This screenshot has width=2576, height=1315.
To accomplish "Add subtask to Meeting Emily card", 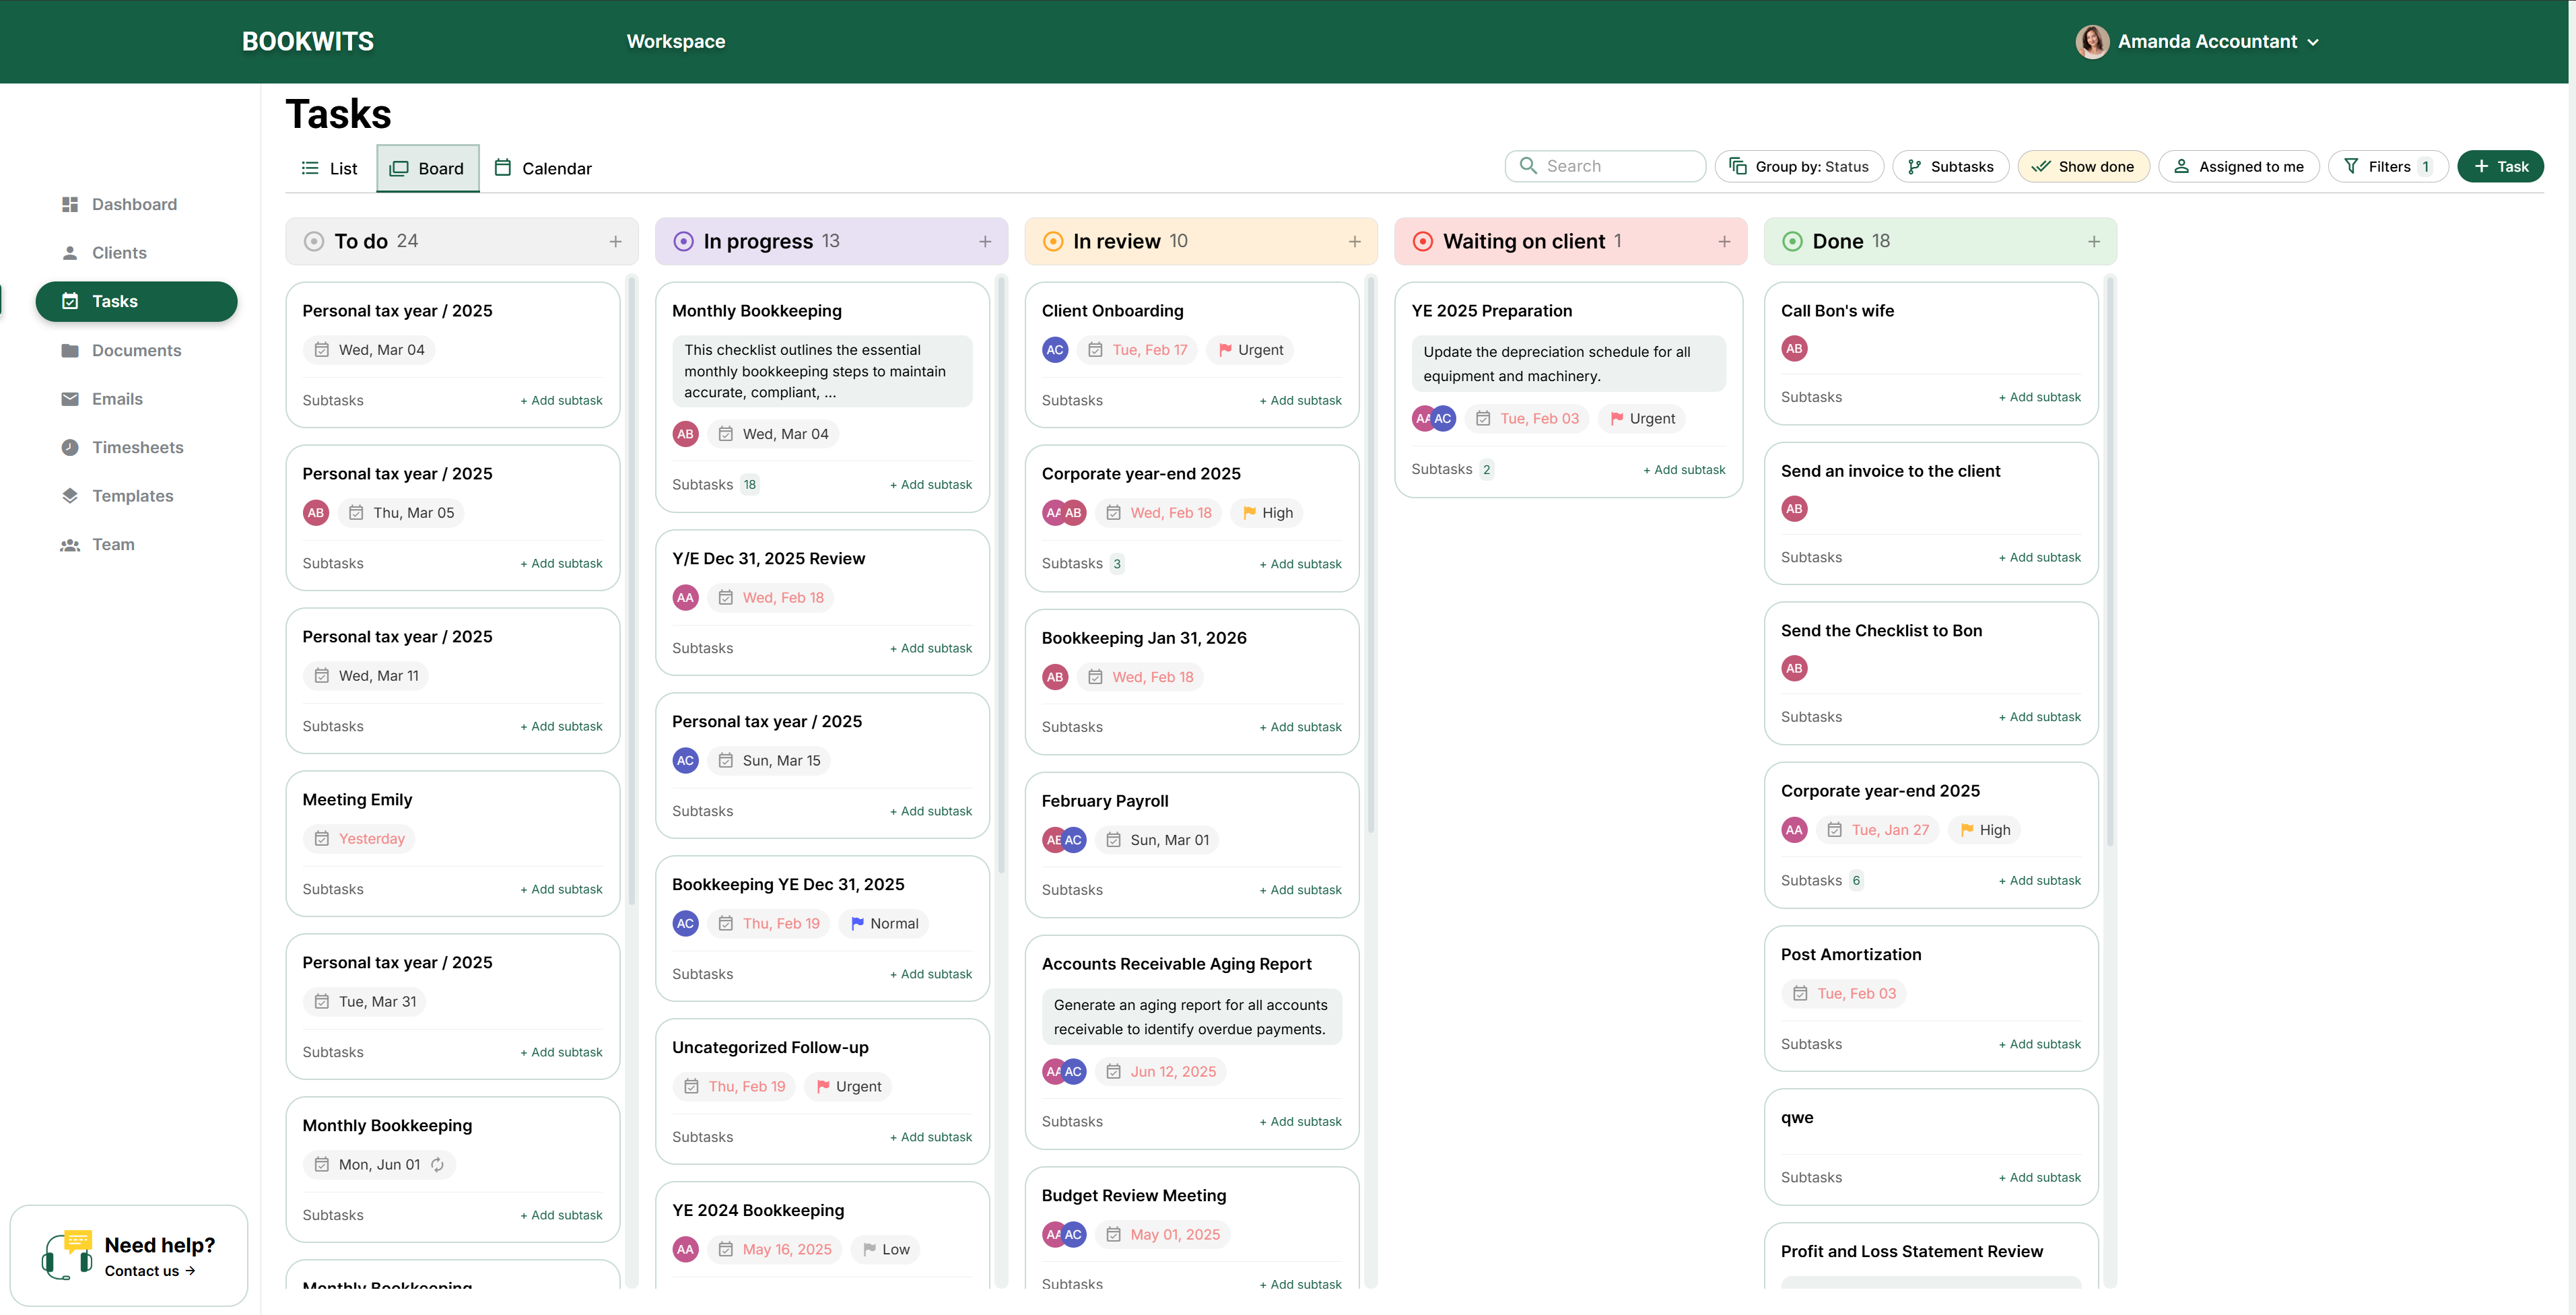I will point(561,890).
